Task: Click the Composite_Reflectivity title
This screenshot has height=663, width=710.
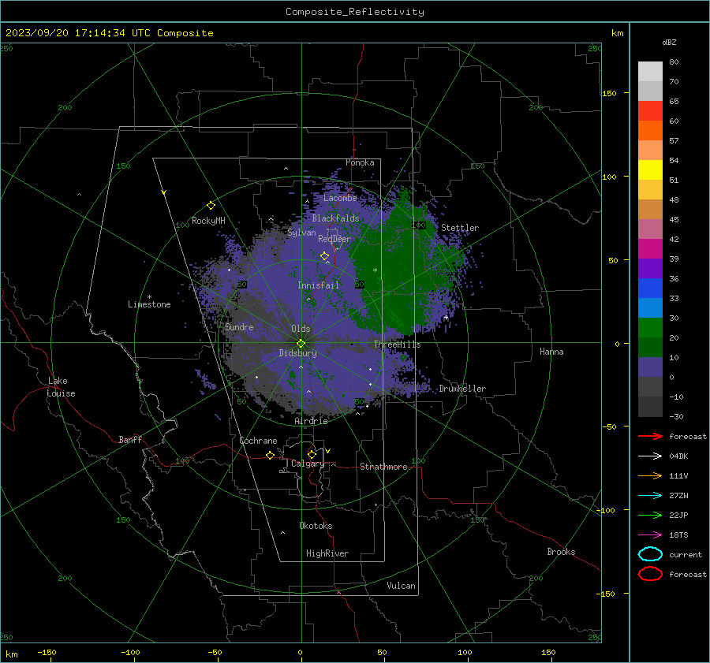Action: click(355, 12)
